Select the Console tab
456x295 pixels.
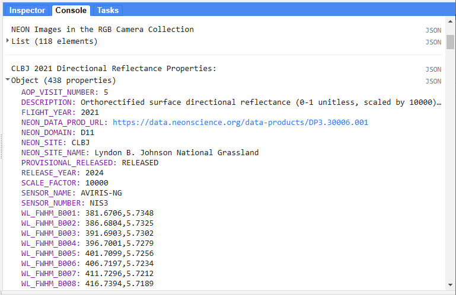pyautogui.click(x=71, y=11)
